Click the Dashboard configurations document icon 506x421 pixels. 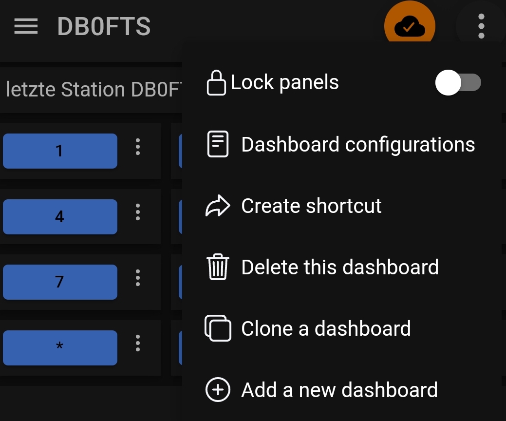coord(218,144)
